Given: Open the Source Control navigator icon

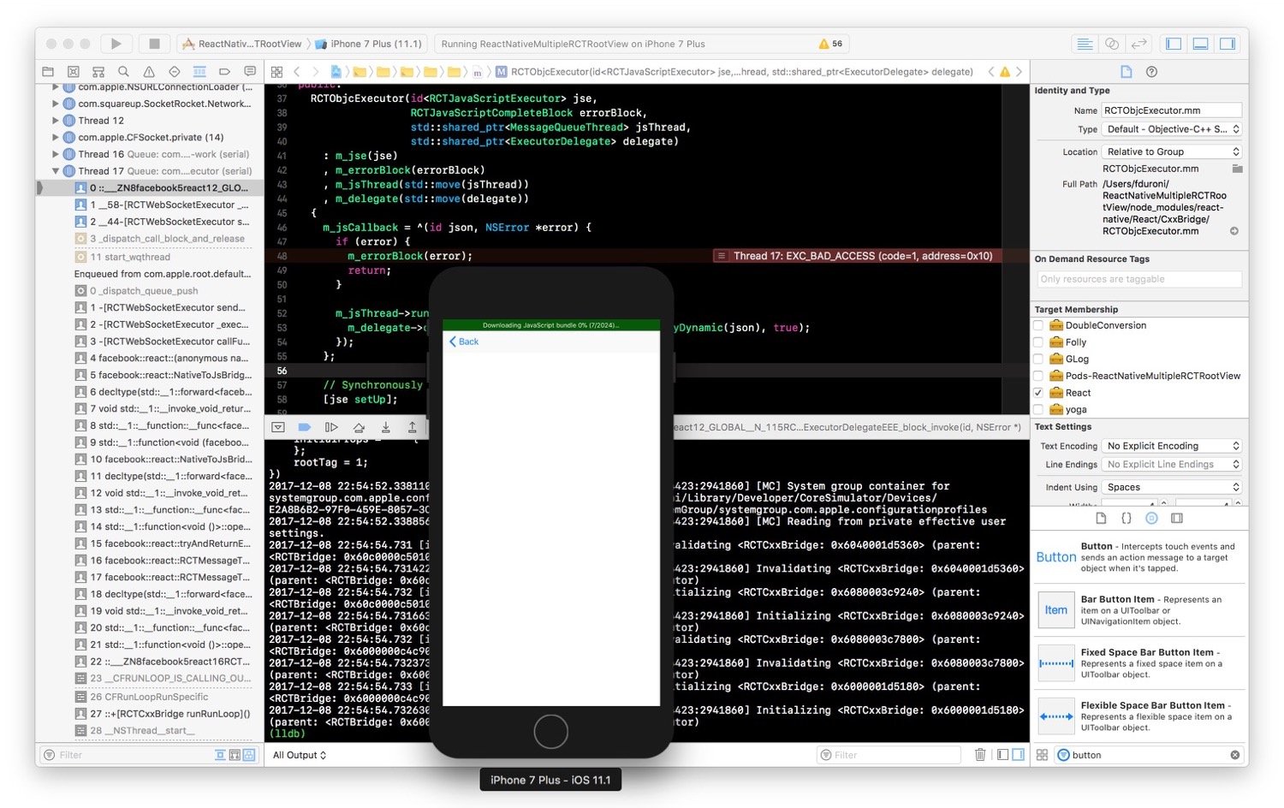Looking at the screenshot, I should pos(74,72).
